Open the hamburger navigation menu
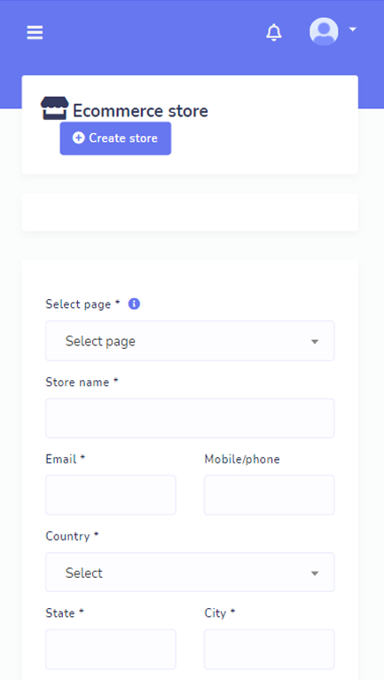 35,33
